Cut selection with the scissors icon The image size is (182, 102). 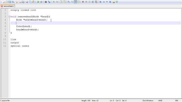(x=27, y=2)
